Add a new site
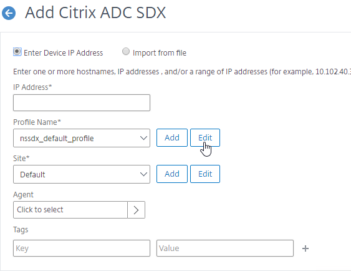Screen dimensions: 351x271 click(172, 174)
